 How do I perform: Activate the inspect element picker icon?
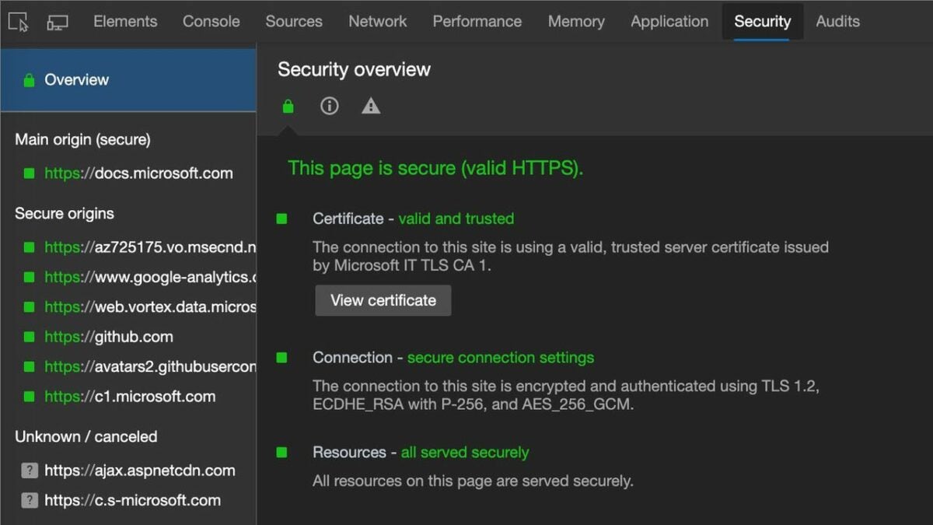(18, 22)
